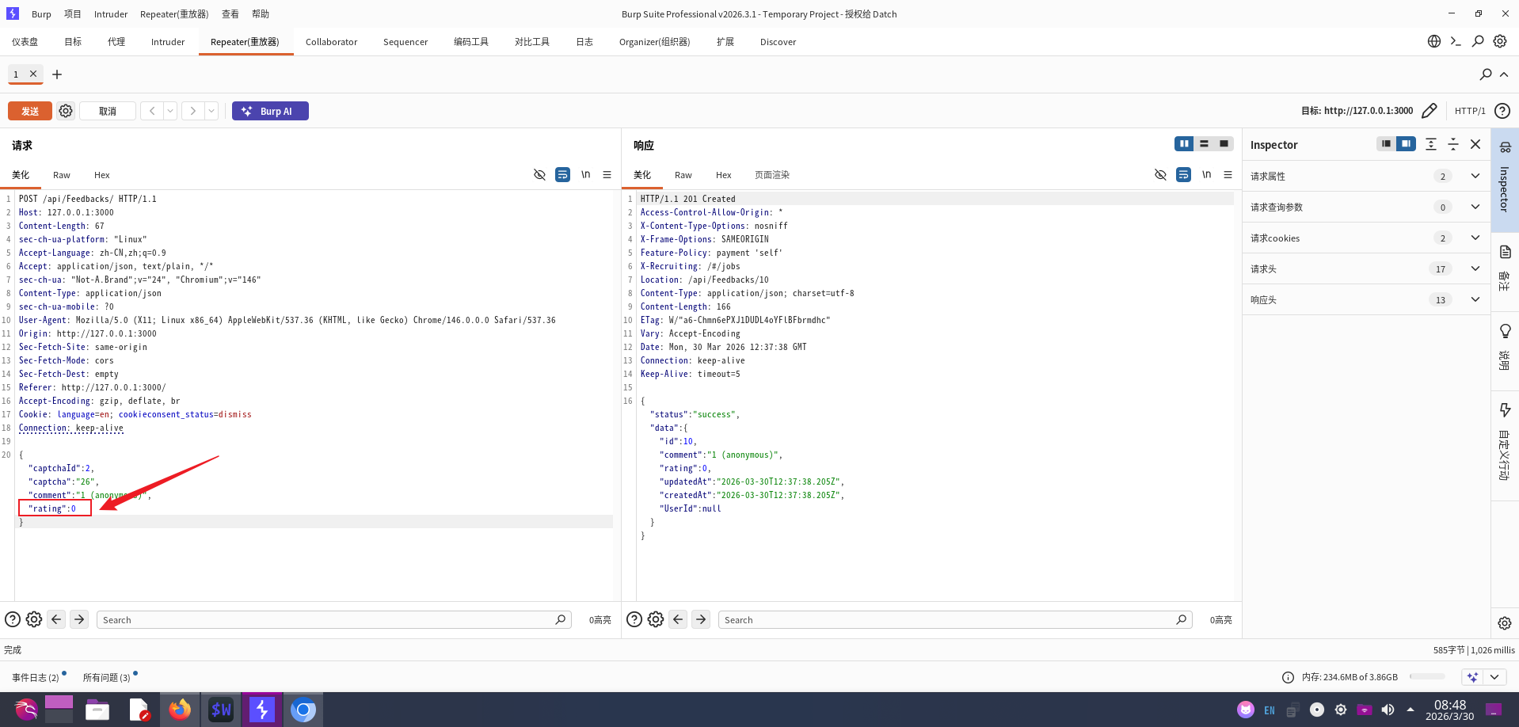Open side panel settings gear at bottom
This screenshot has width=1519, height=727.
[x=1505, y=623]
